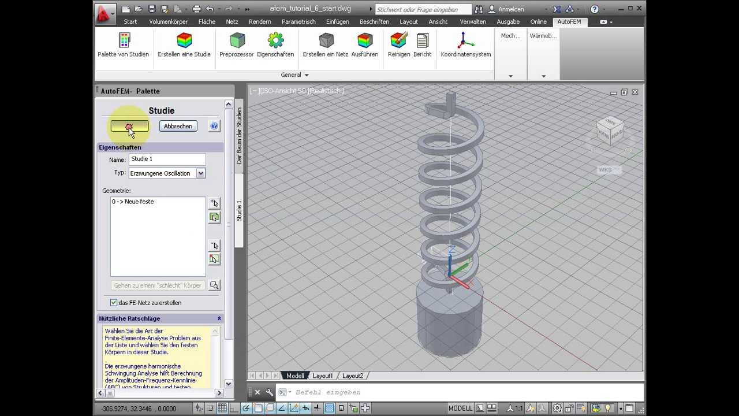Open the Bericht report tool
Image resolution: width=739 pixels, height=416 pixels.
click(423, 45)
